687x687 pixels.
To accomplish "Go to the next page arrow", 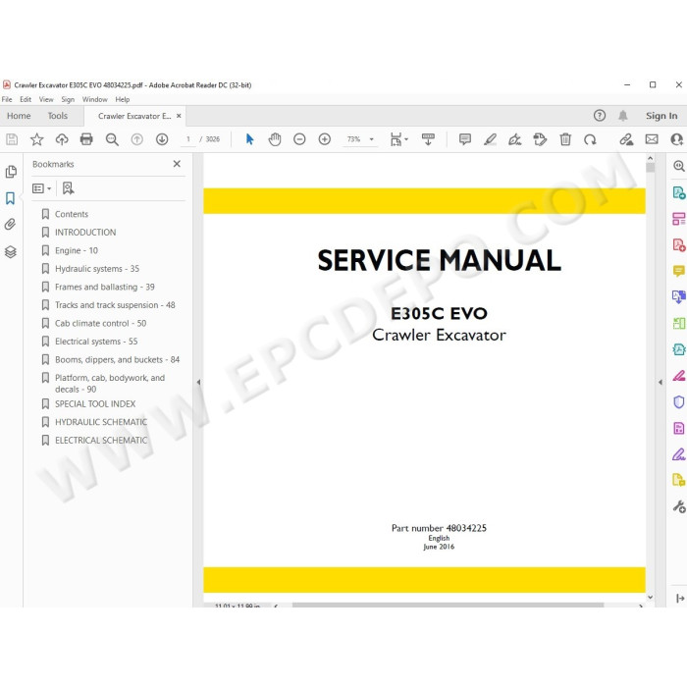I will [x=162, y=139].
